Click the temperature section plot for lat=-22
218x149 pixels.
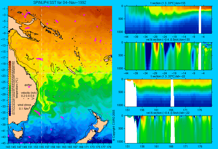click(x=168, y=93)
